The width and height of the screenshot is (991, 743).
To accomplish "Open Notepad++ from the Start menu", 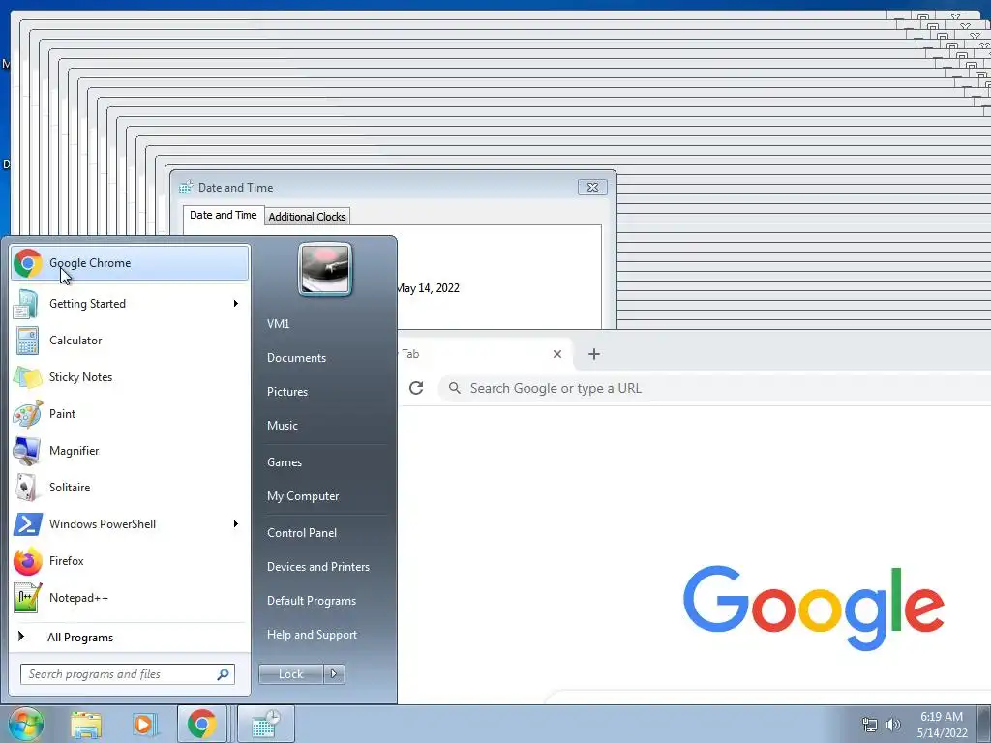I will click(x=130, y=598).
